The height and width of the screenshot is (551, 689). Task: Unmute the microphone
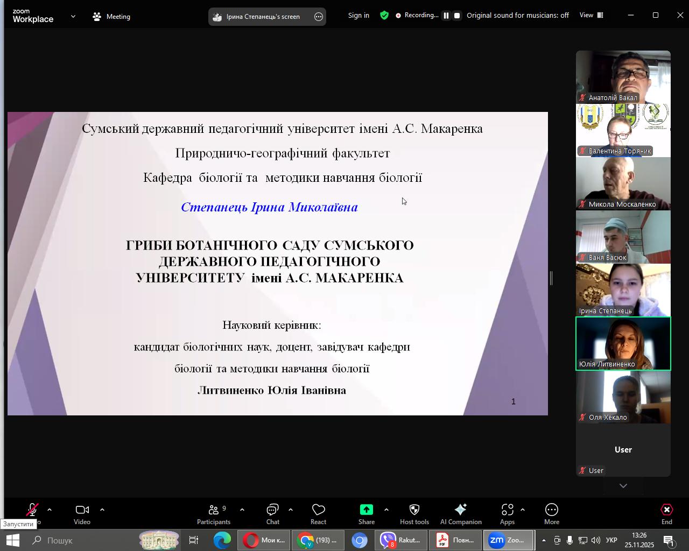point(32,510)
